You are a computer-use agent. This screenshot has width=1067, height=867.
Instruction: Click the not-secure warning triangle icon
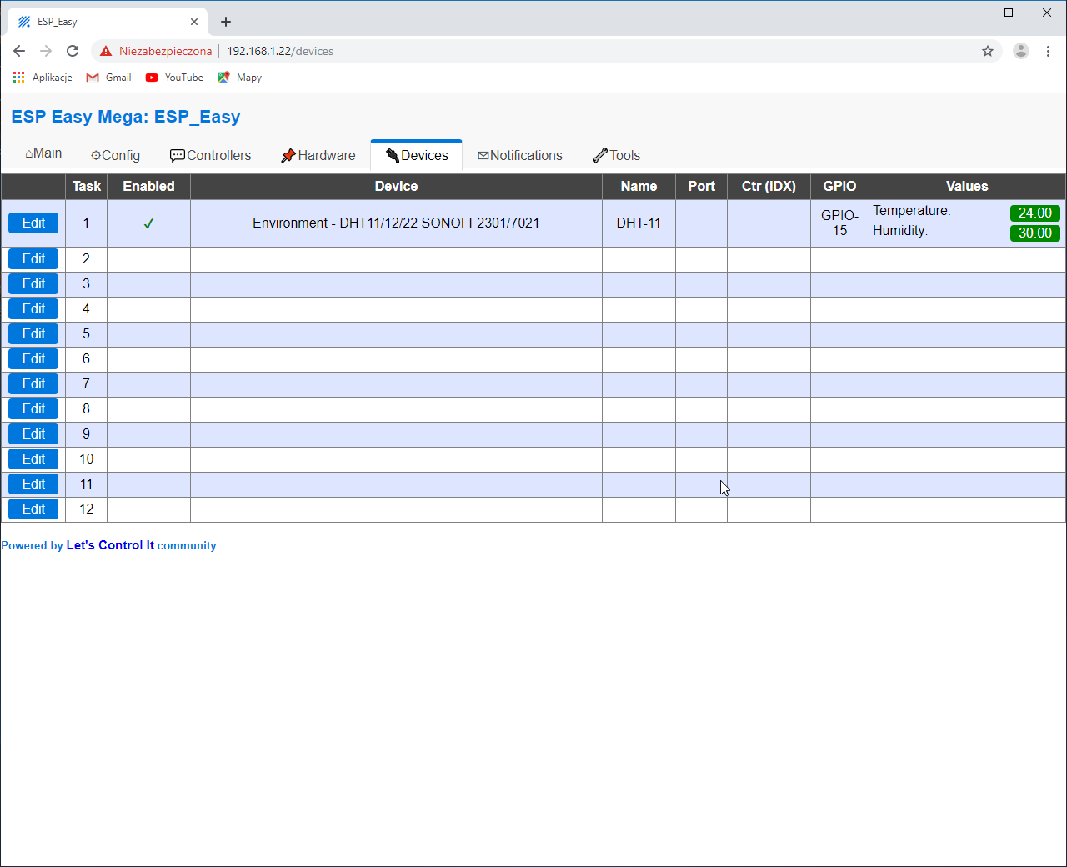106,51
